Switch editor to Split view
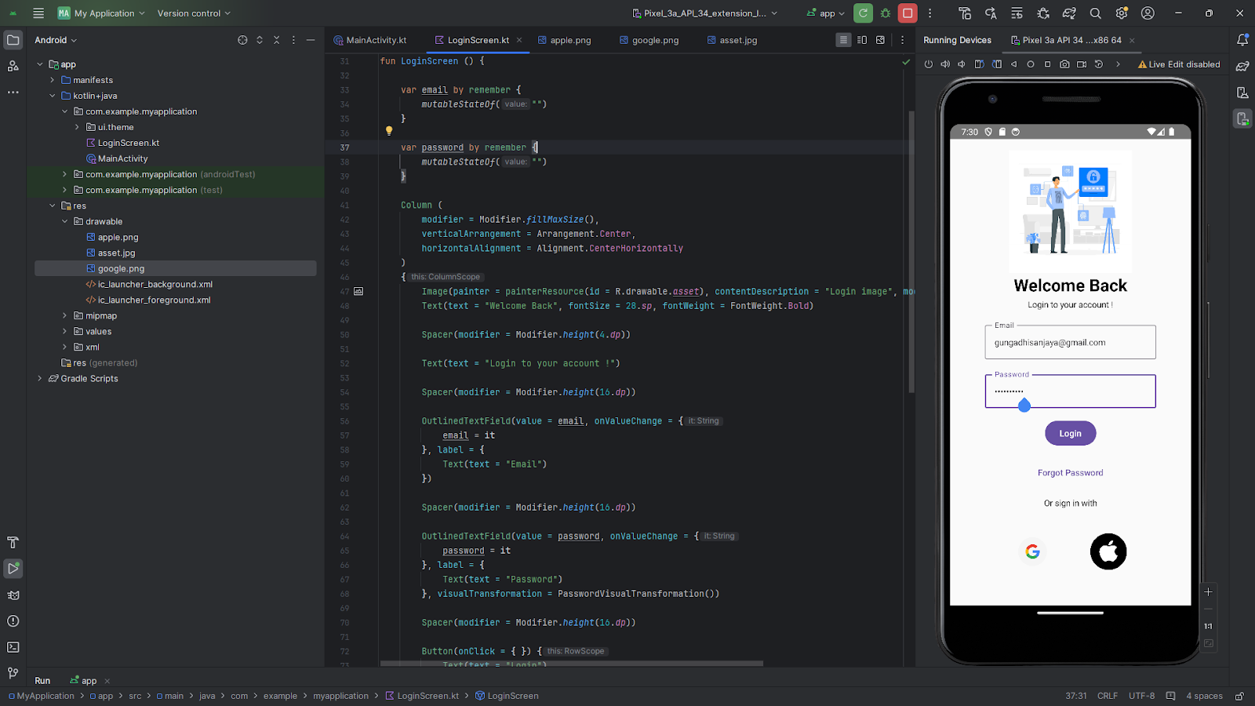The height and width of the screenshot is (706, 1255). (x=862, y=40)
